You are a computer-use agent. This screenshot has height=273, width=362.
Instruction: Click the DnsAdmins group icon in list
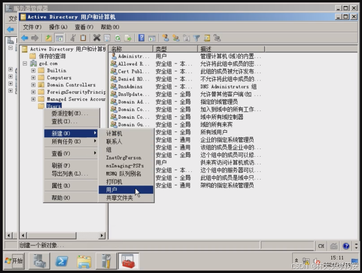click(114, 86)
